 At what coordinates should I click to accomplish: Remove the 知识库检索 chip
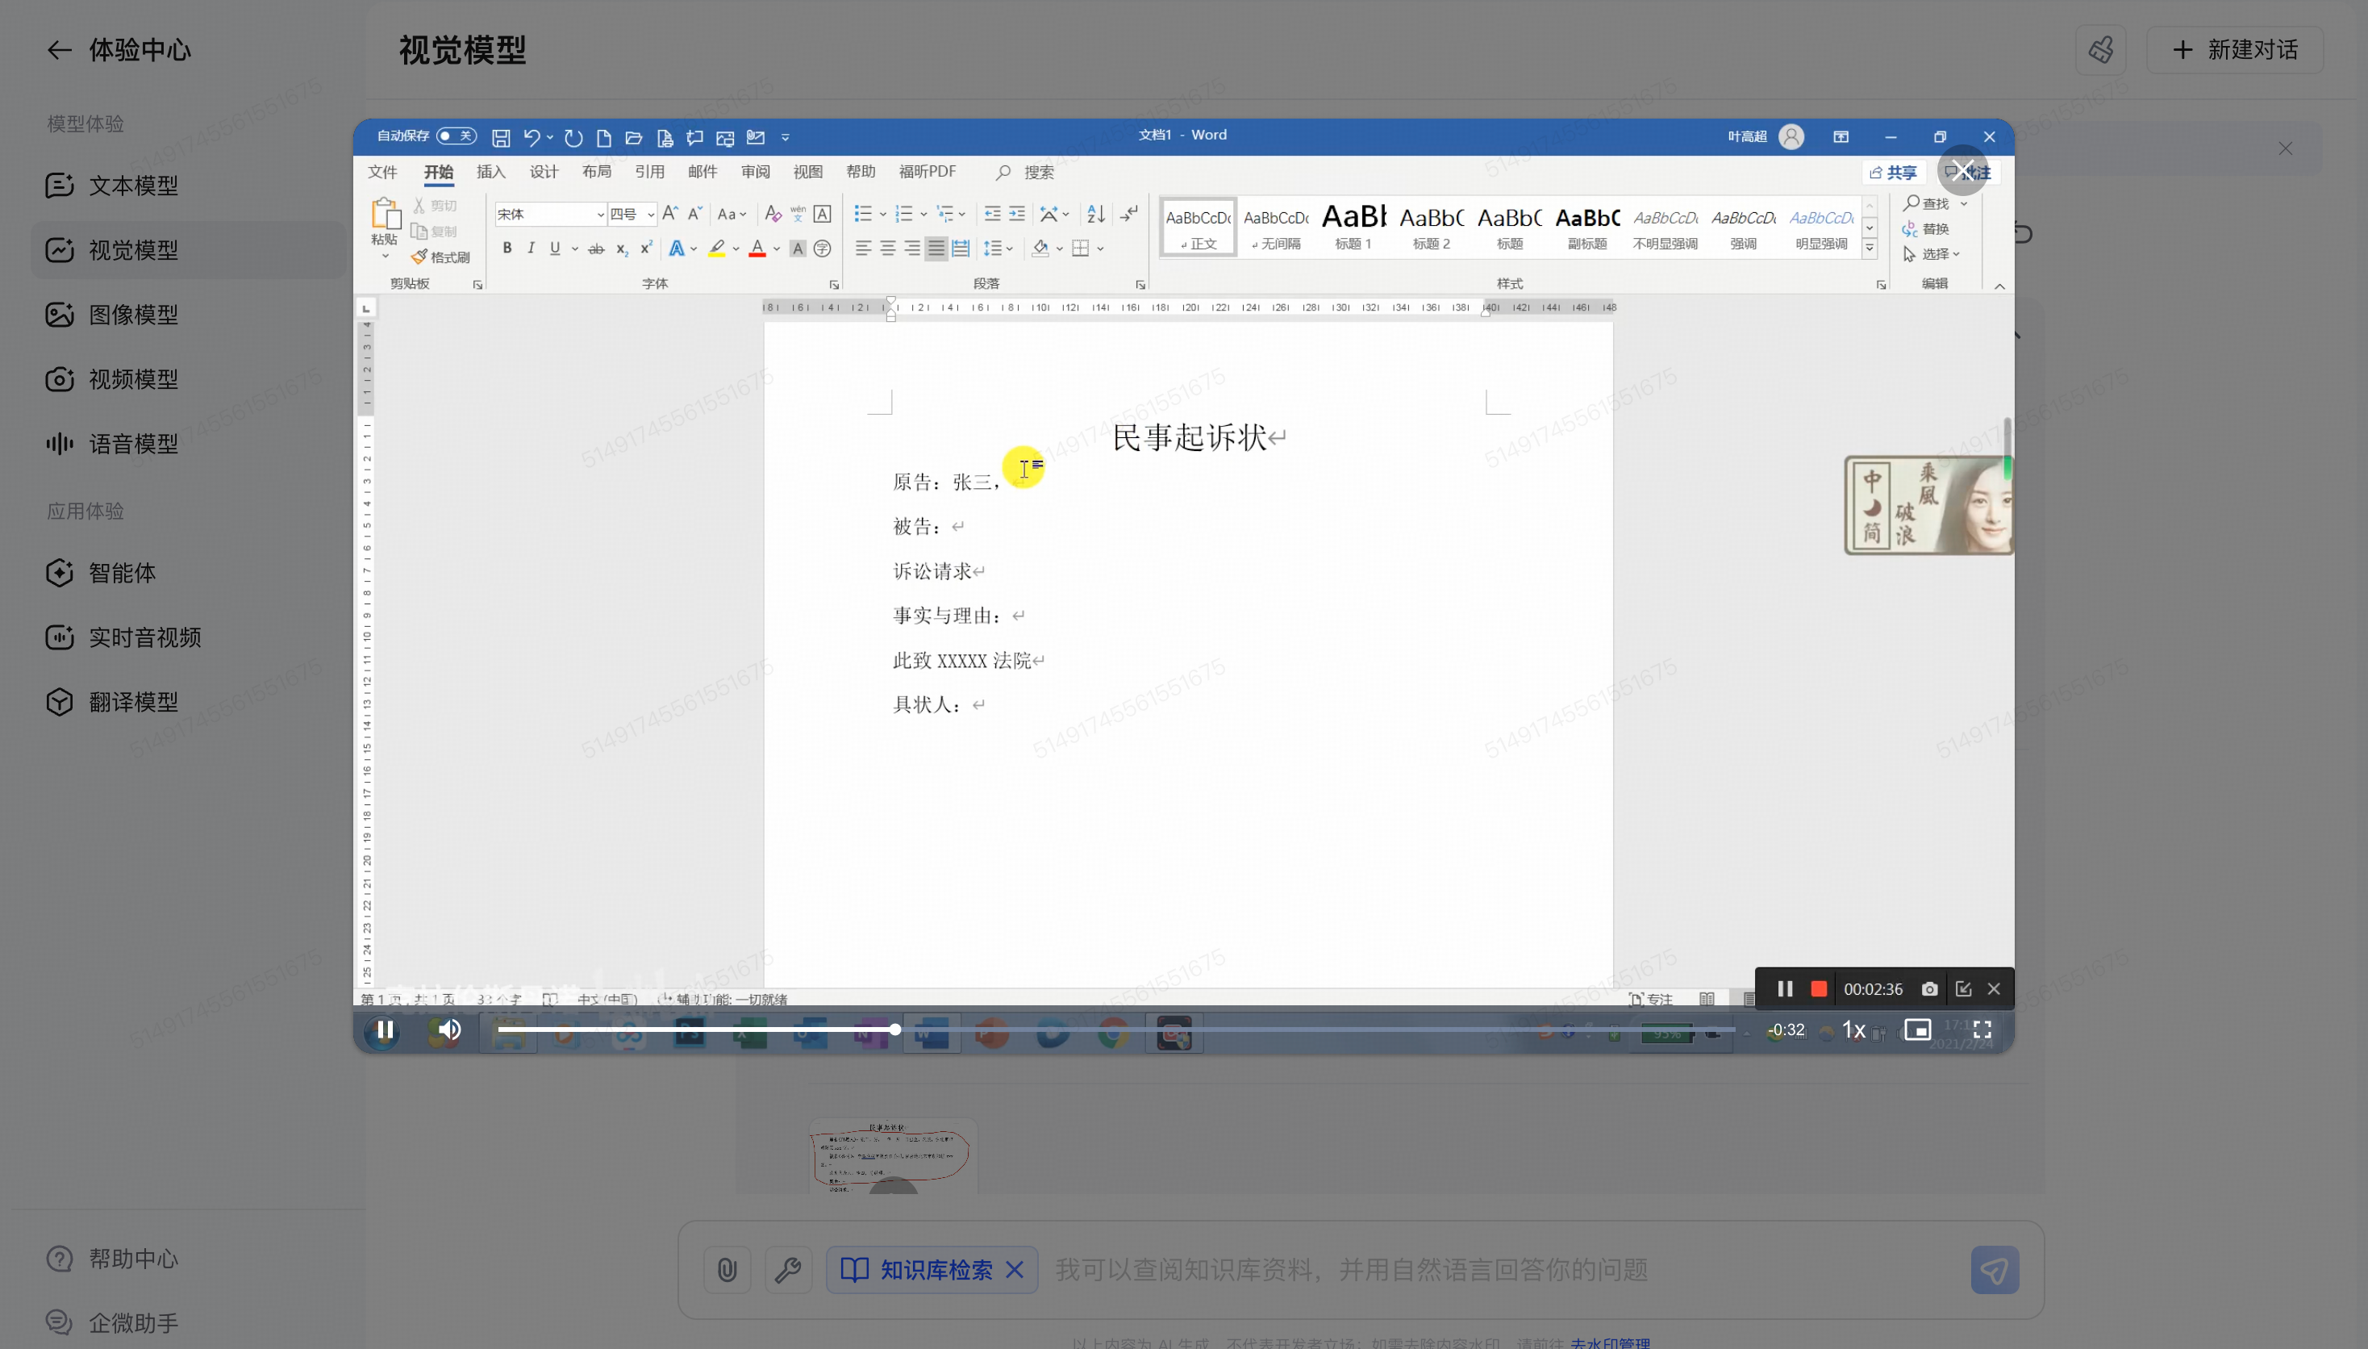(1015, 1269)
